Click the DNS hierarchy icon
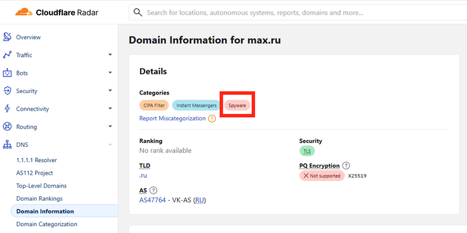This screenshot has width=467, height=233. click(7, 145)
